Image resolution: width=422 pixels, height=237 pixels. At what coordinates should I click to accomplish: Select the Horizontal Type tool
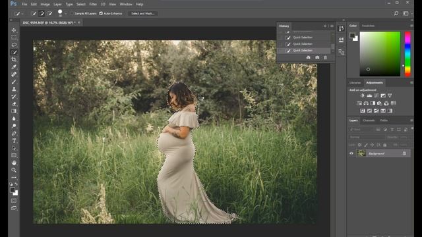[x=14, y=140]
